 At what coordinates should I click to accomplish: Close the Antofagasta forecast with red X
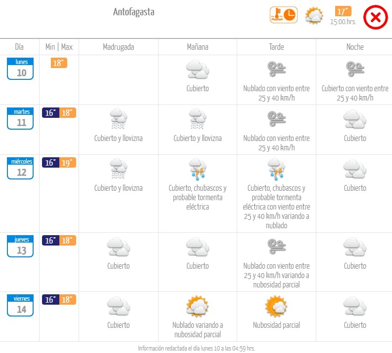376,17
